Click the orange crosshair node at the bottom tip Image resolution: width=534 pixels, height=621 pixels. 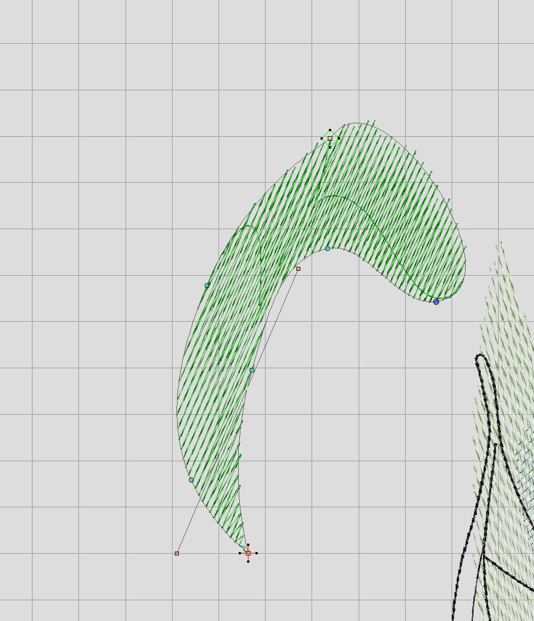(x=248, y=553)
